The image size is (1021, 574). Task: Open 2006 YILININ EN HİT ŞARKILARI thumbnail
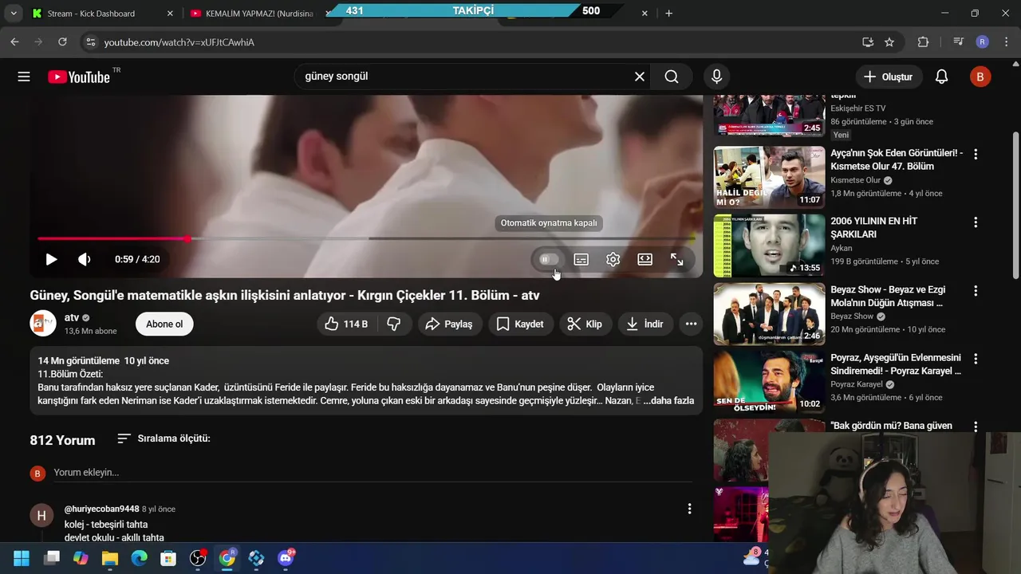click(x=769, y=245)
